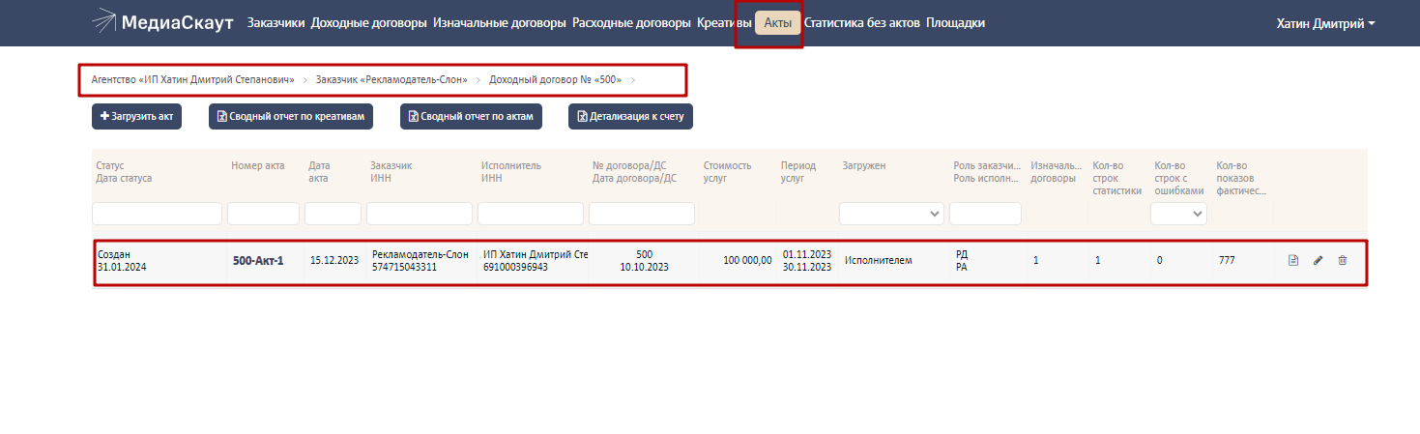
Task: Go to Доходные договоры section
Action: point(369,22)
